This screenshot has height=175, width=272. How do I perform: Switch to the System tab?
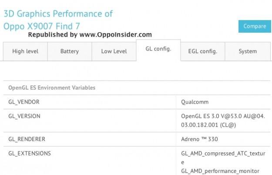pyautogui.click(x=248, y=51)
